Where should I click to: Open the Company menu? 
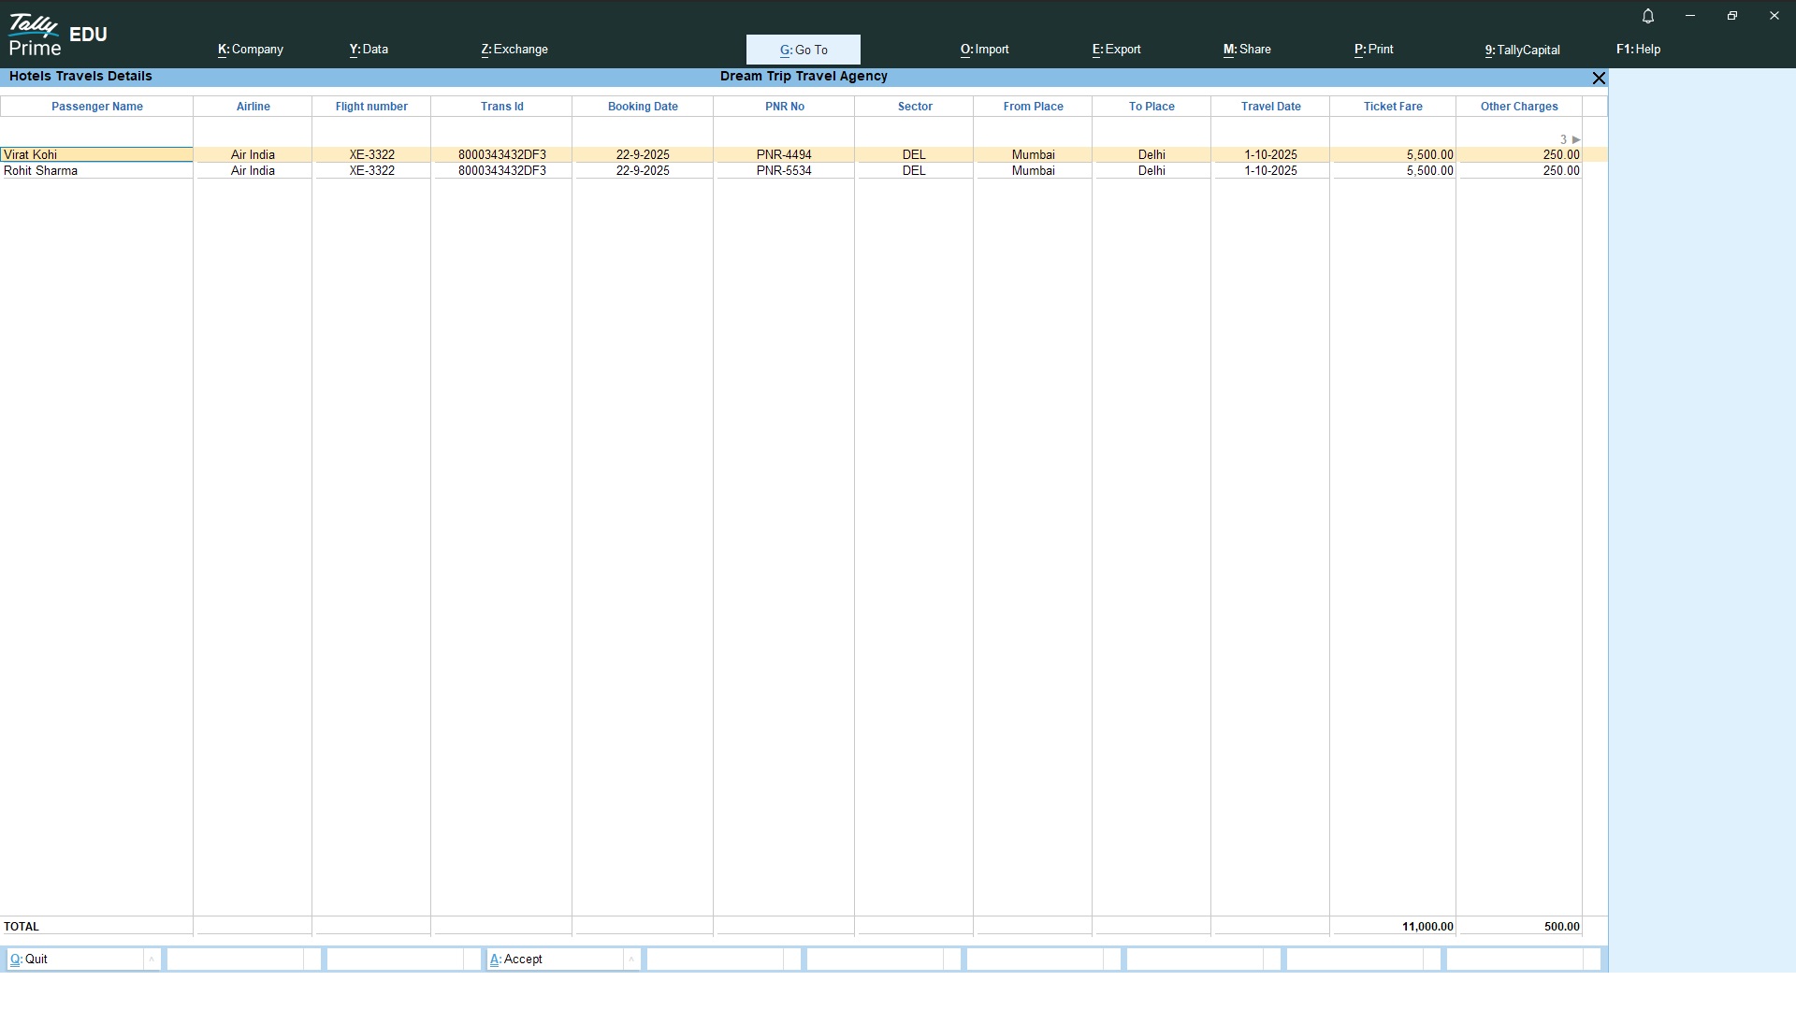click(251, 50)
